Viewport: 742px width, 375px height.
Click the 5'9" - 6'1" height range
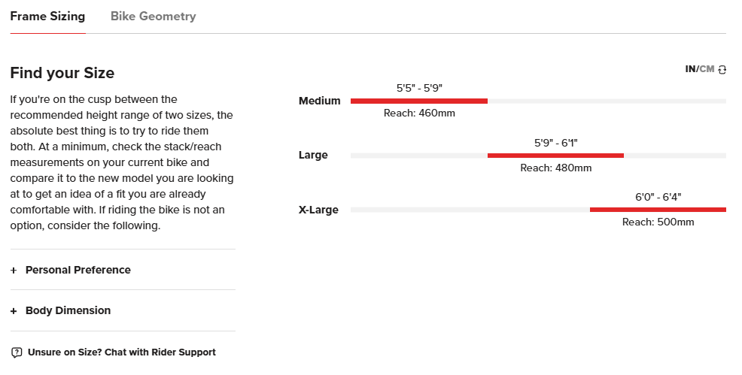pos(555,142)
